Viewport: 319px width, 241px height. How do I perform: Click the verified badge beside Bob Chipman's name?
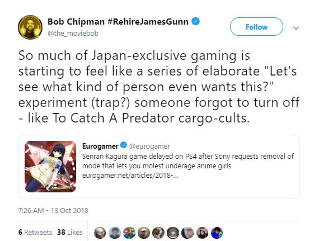(x=196, y=21)
